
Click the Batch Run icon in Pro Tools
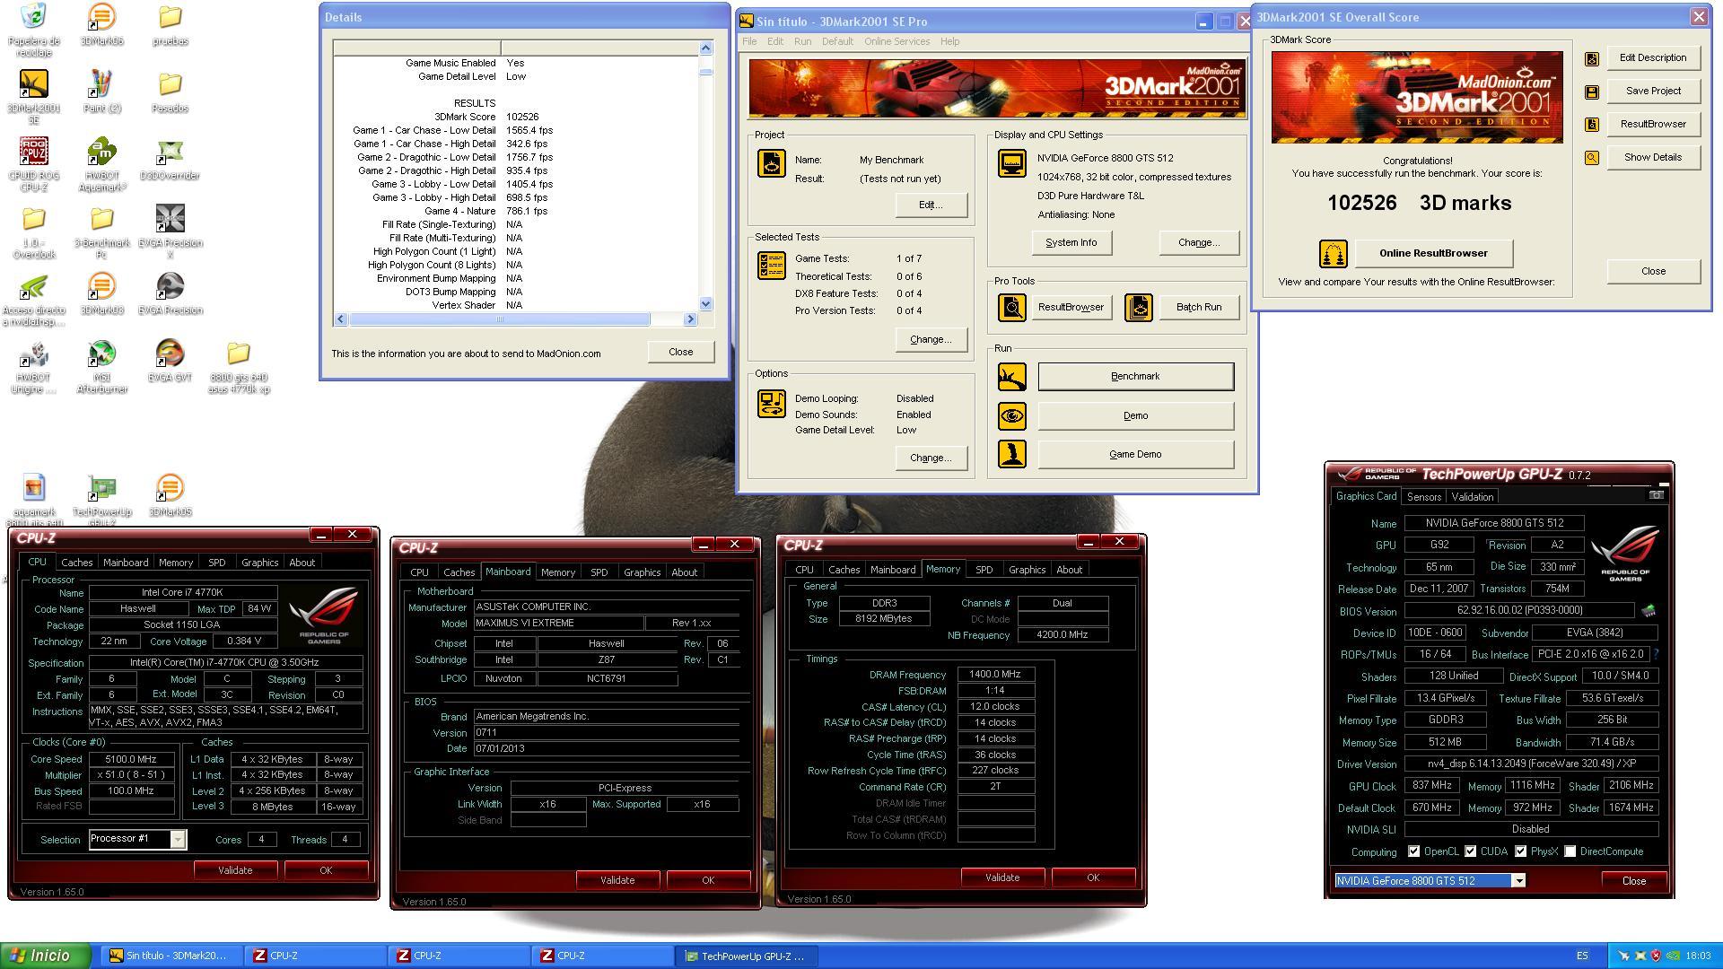(1138, 308)
